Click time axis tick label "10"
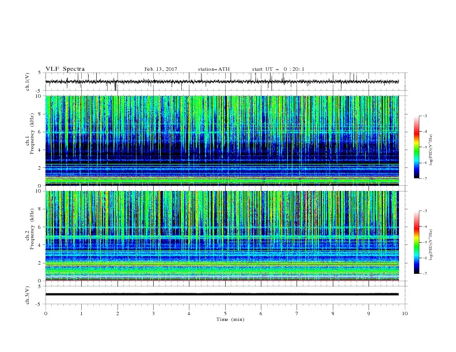This screenshot has height=352, width=456. point(405,313)
